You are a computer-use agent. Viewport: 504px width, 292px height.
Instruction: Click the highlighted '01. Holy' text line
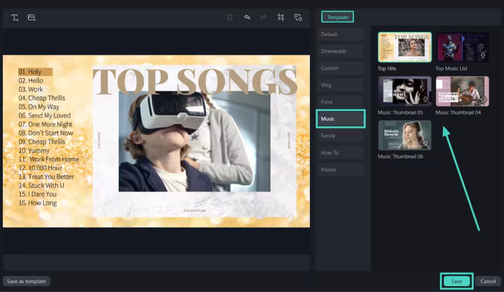point(35,72)
